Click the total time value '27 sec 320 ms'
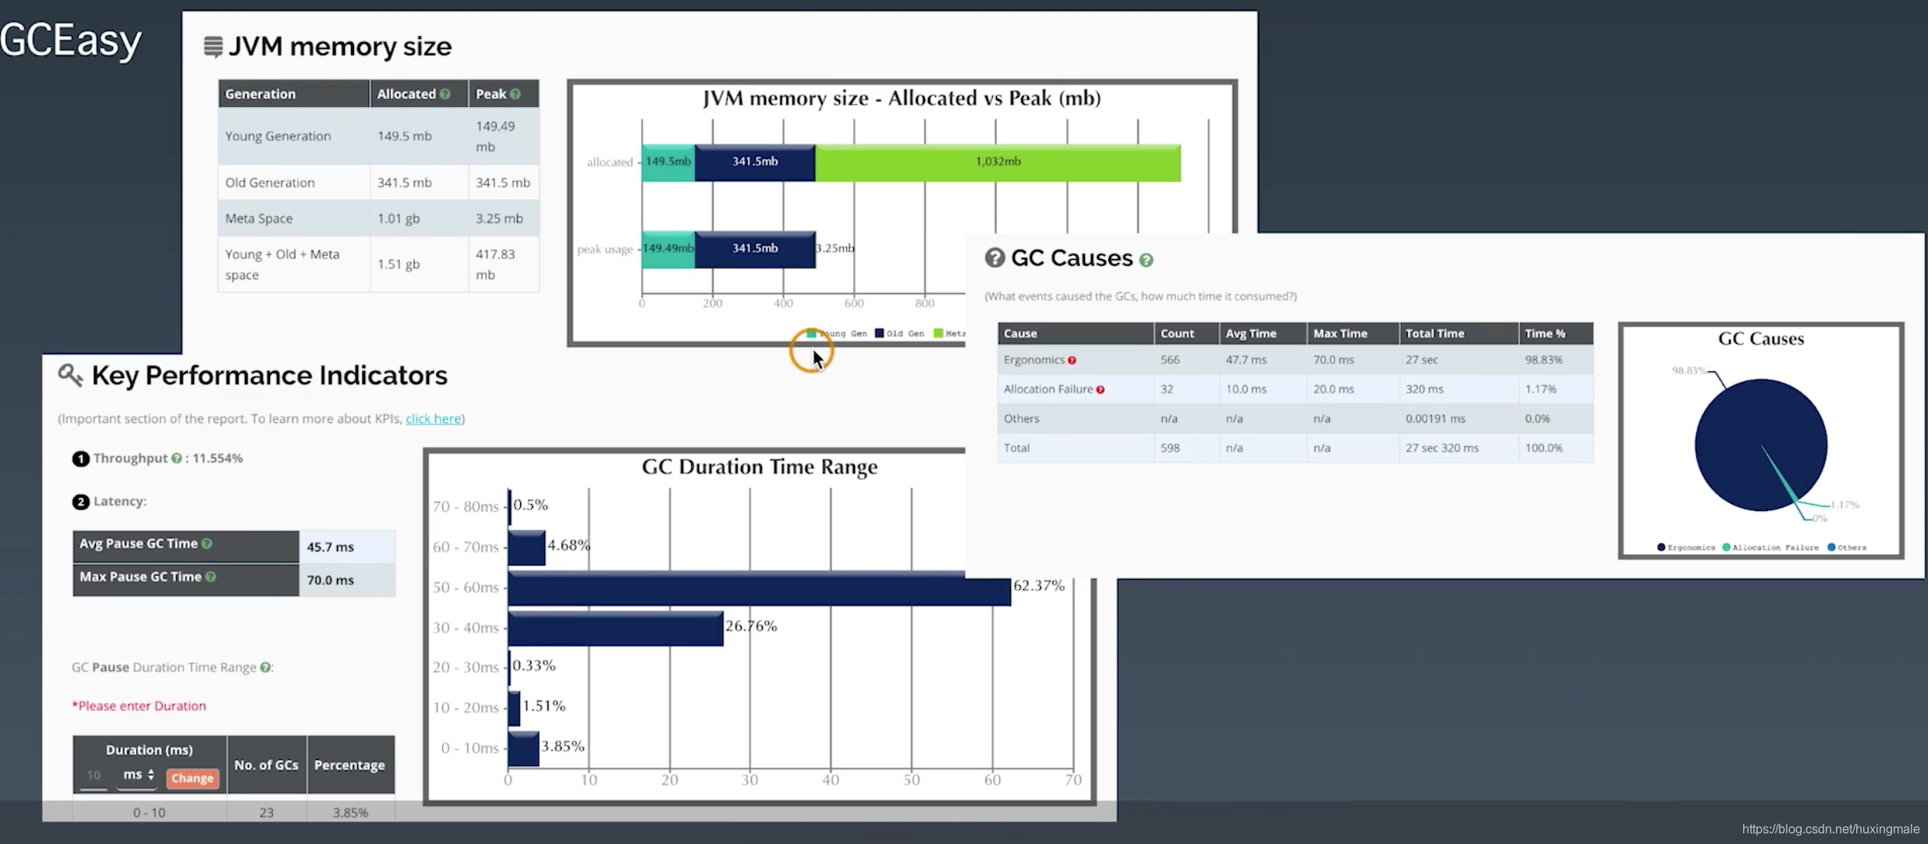This screenshot has width=1928, height=844. 1442,449
